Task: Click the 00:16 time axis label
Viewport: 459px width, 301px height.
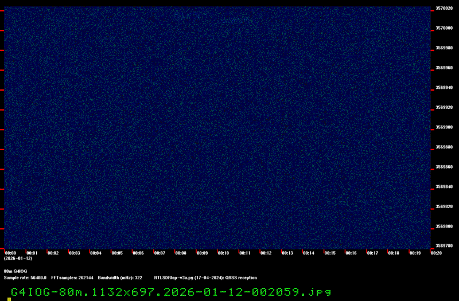Action: tap(351, 253)
